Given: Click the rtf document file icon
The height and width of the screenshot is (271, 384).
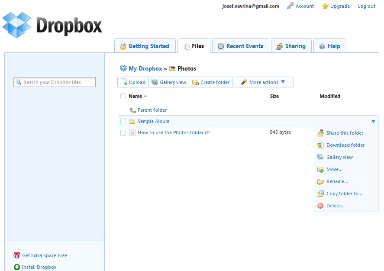Looking at the screenshot, I should click(x=132, y=132).
